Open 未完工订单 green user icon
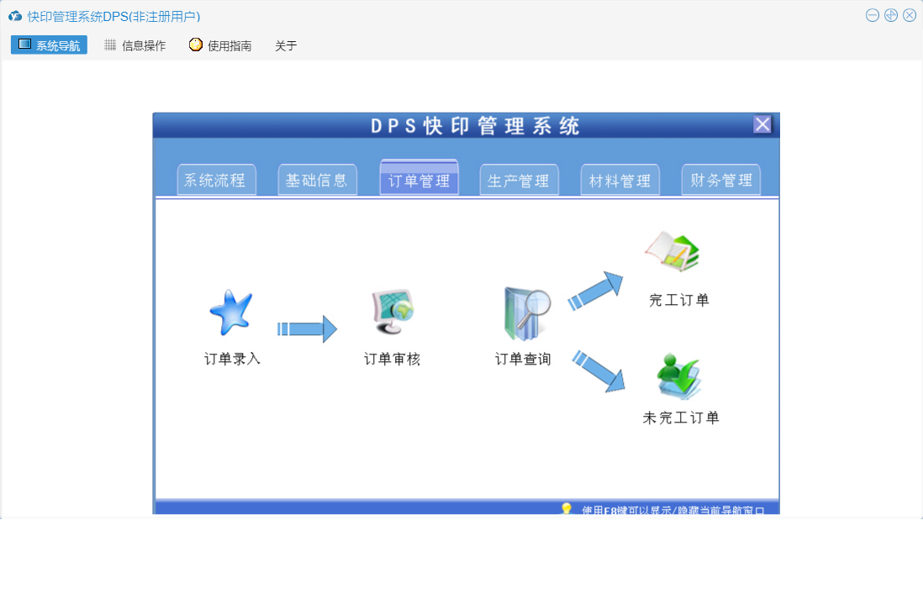The width and height of the screenshot is (923, 604). (679, 376)
